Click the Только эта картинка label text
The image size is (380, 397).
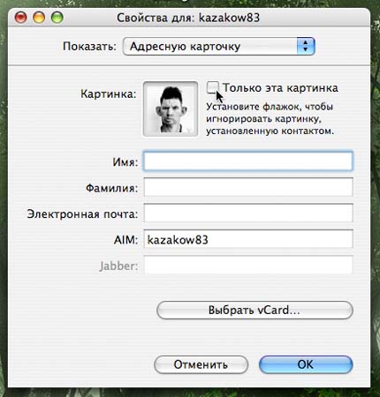(280, 88)
